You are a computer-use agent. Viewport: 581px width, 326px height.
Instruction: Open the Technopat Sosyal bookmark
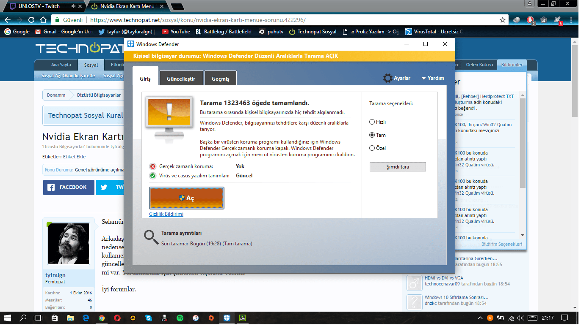pos(313,32)
